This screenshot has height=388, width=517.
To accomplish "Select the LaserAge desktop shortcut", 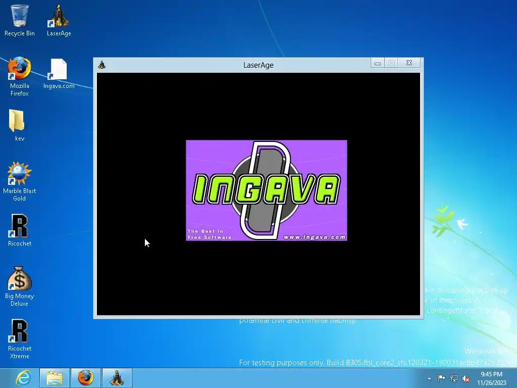I will click(59, 20).
